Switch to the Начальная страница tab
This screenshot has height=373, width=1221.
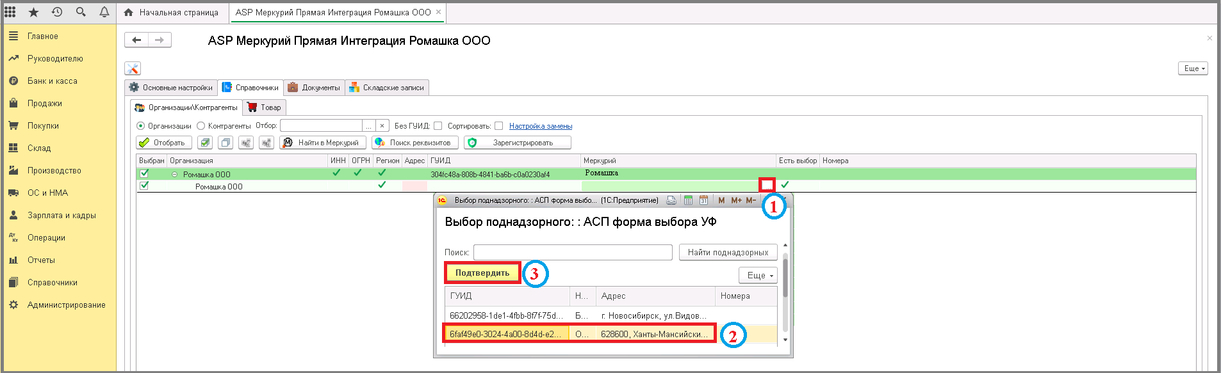172,12
